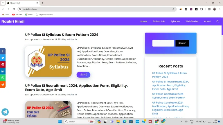Share the page via Twitter sidebar icon

tap(3, 58)
